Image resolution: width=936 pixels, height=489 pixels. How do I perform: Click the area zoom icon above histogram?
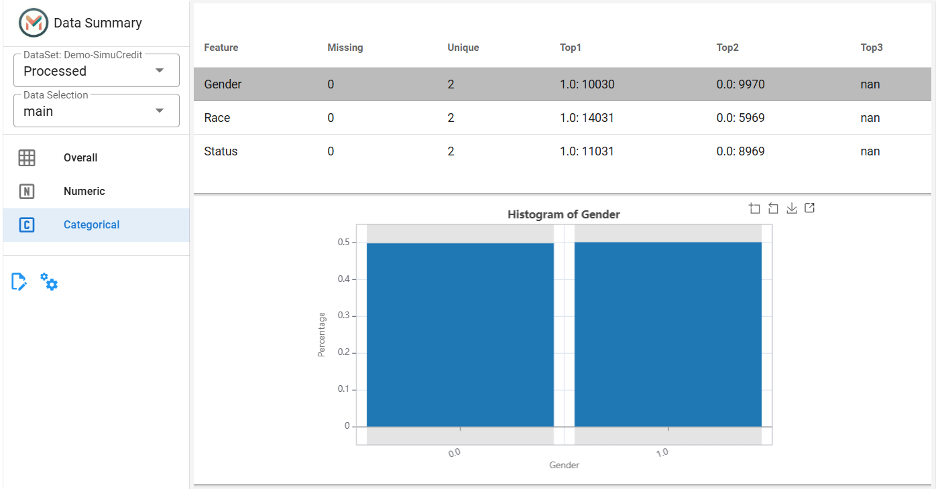[x=755, y=208]
